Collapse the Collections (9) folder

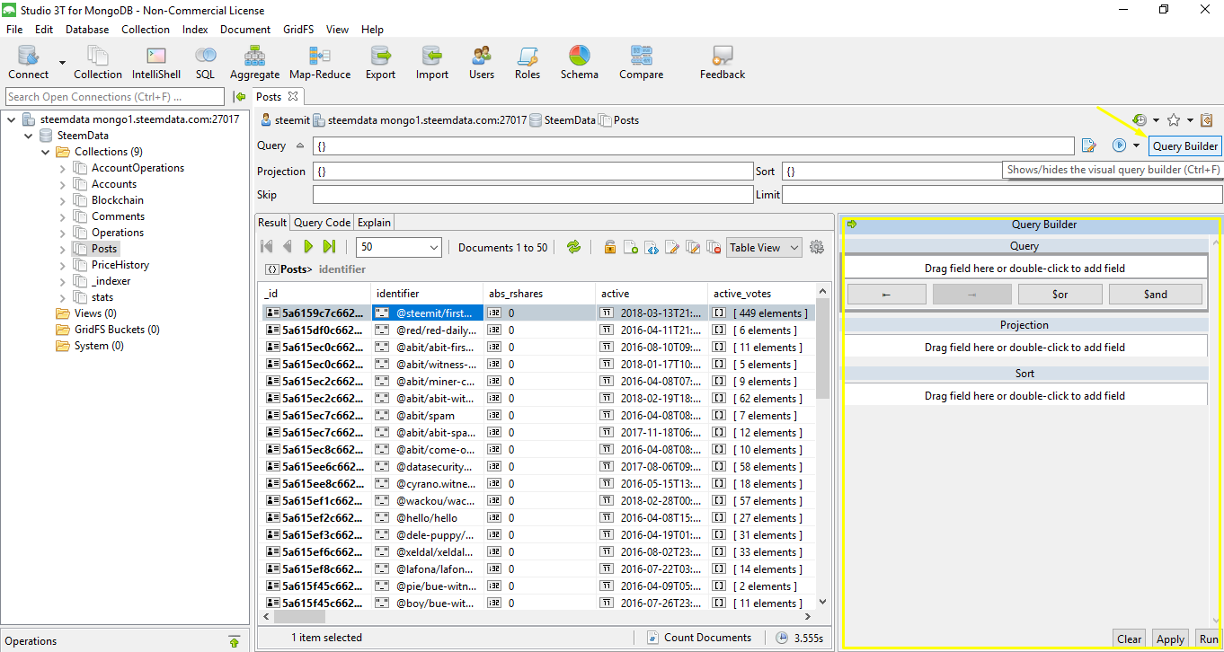tap(45, 152)
